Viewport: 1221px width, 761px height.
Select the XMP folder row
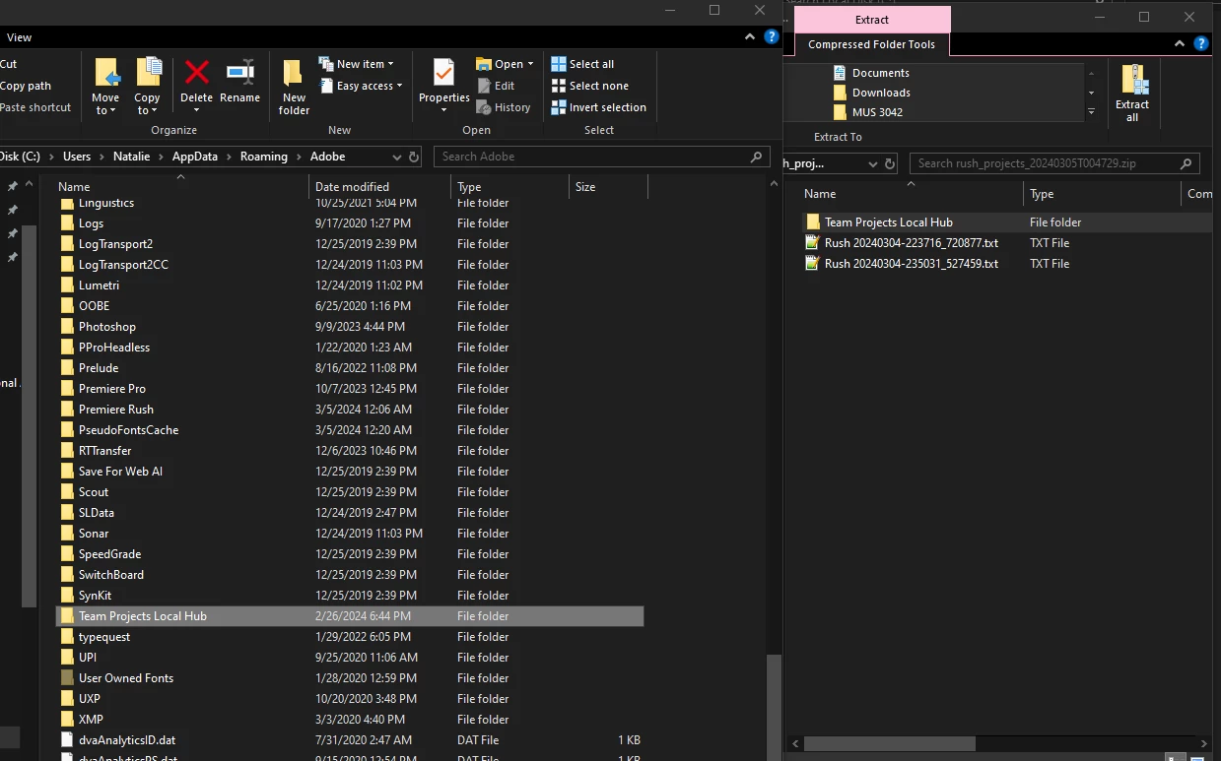tap(350, 720)
